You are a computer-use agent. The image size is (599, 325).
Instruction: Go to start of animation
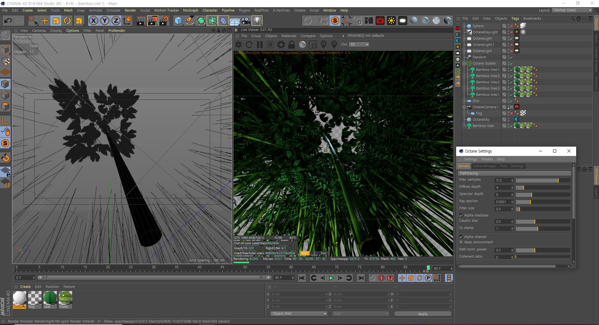302,278
